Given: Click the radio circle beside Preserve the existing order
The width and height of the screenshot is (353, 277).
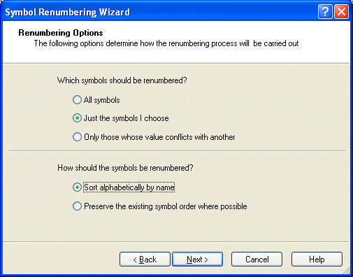Looking at the screenshot, I should 77,206.
